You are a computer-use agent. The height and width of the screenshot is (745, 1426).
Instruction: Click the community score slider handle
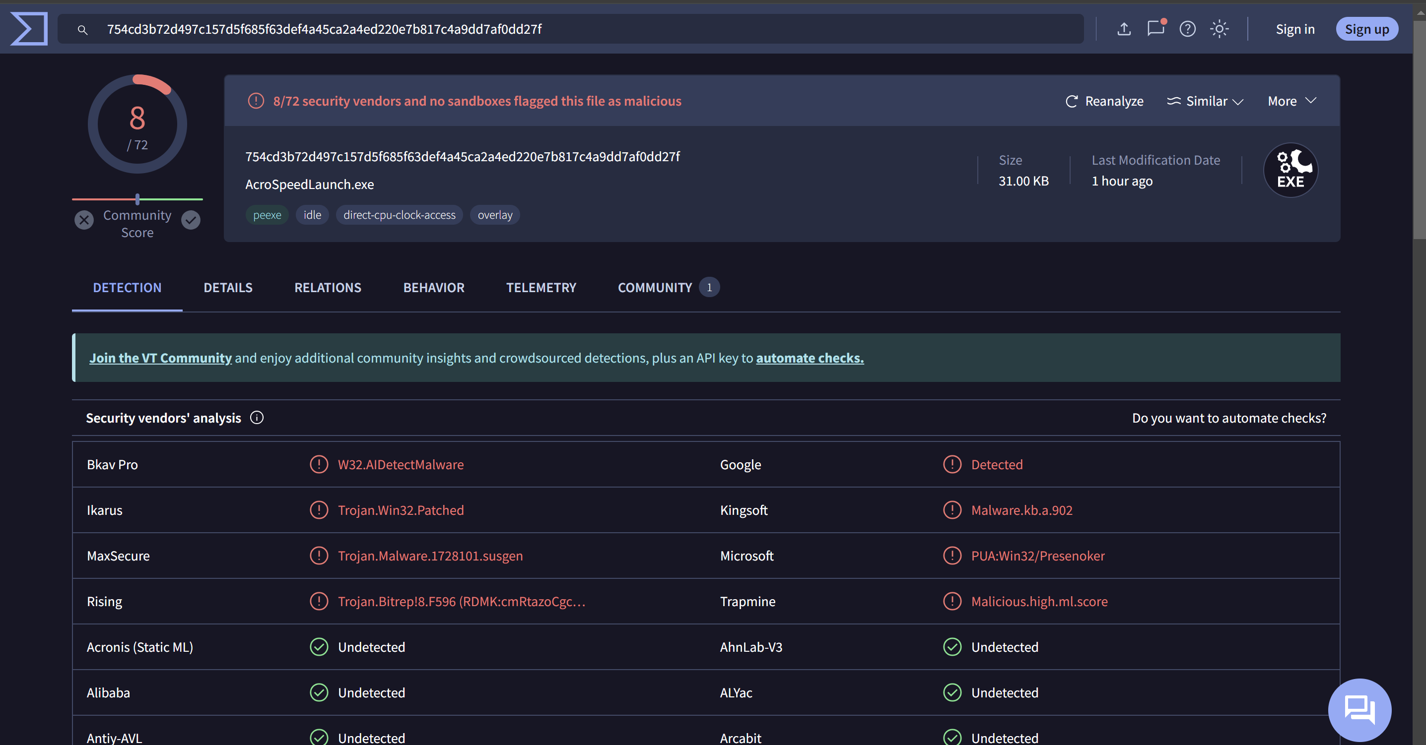(x=137, y=199)
